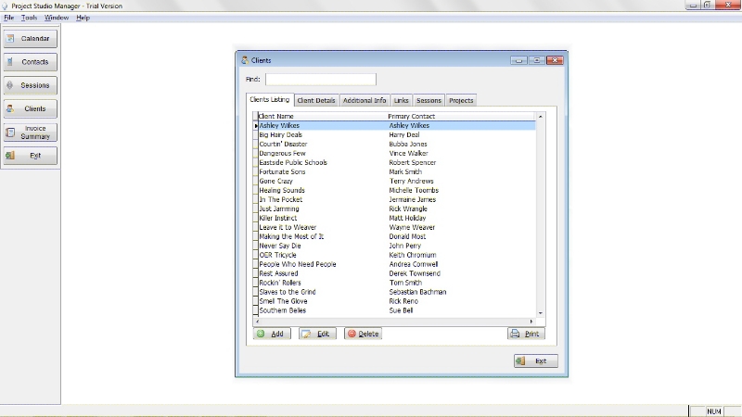The height and width of the screenshot is (417, 742).
Task: Click the Find text field
Action: (x=321, y=80)
